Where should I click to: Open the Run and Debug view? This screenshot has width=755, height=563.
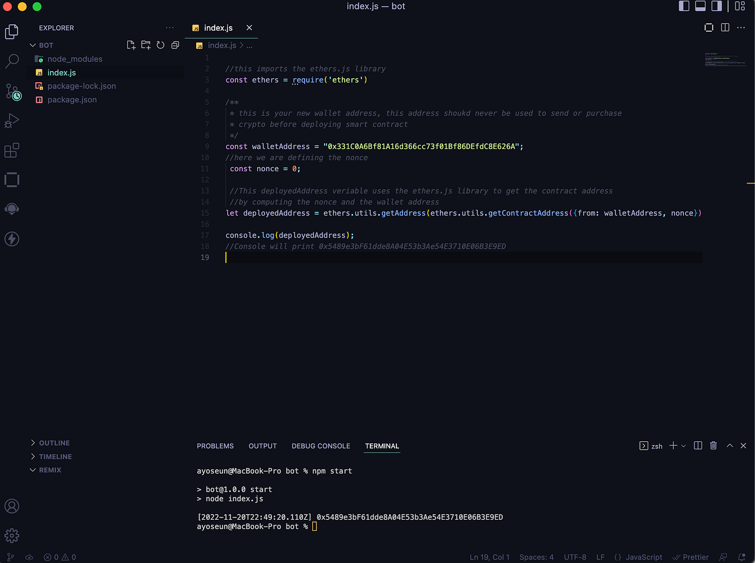pyautogui.click(x=12, y=121)
